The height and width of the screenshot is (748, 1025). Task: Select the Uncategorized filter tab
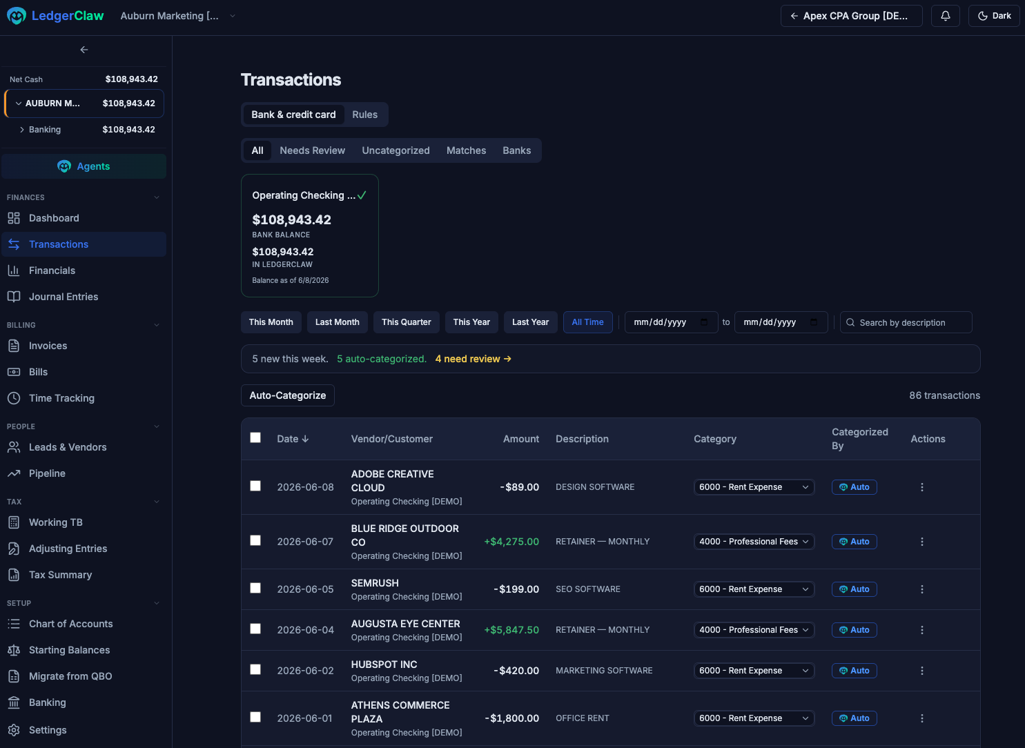tap(396, 150)
